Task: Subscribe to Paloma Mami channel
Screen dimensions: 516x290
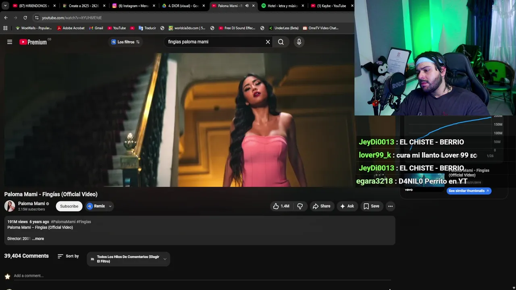Action: 69,206
